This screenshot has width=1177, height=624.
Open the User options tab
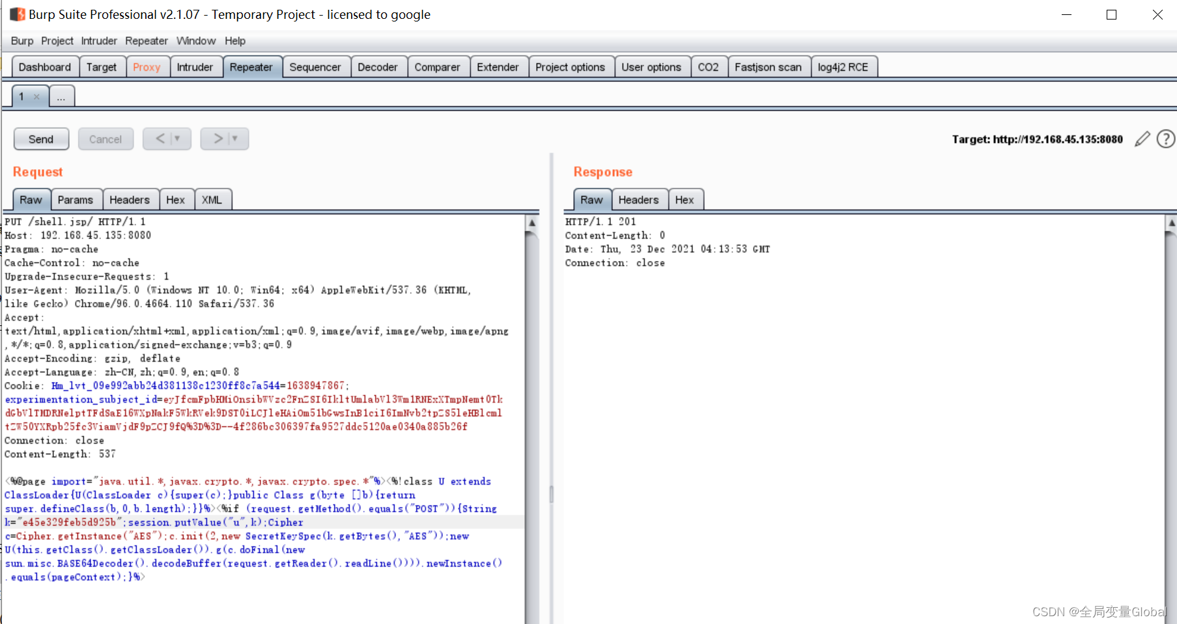651,67
